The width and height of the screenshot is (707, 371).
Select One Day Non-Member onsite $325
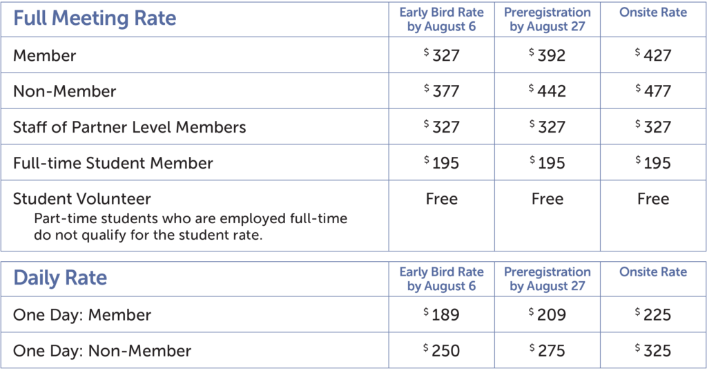(x=653, y=351)
